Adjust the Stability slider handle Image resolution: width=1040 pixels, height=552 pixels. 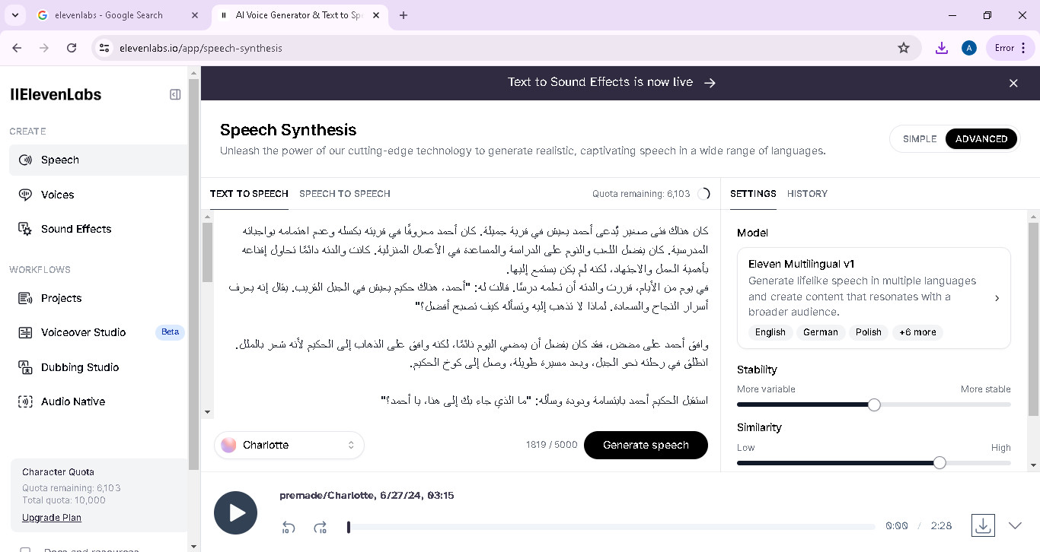coord(874,404)
